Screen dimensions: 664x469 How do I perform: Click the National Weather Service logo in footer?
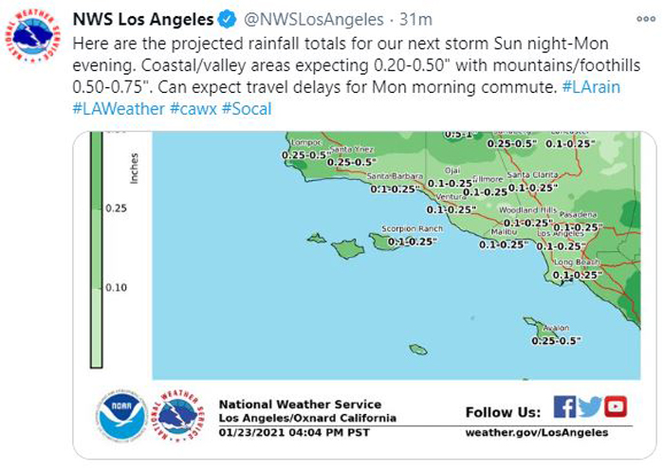click(178, 416)
